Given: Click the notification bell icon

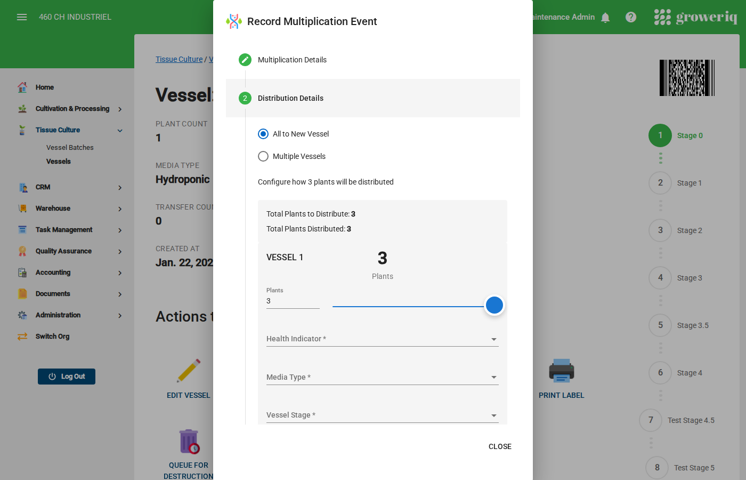Looking at the screenshot, I should coord(605,17).
